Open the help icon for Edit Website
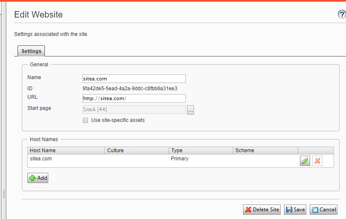The height and width of the screenshot is (219, 346). 341,15
